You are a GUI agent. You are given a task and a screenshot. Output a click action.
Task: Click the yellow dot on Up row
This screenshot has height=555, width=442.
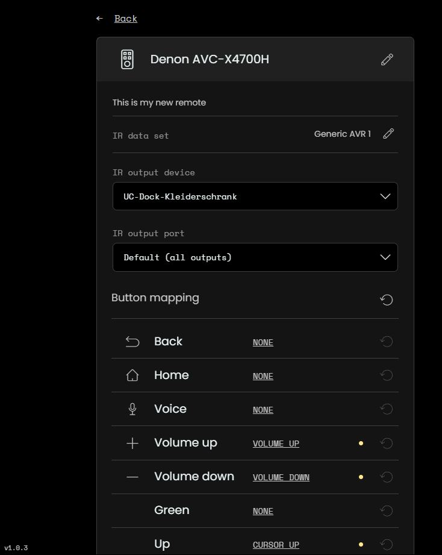361,544
